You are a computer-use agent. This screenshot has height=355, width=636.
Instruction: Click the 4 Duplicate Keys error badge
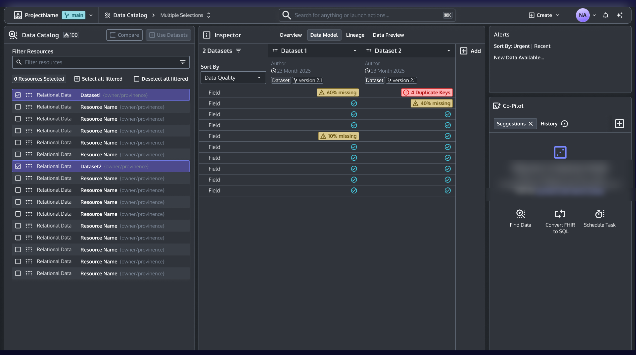427,93
